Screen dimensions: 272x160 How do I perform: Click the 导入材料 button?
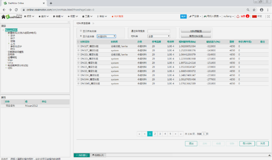[247, 143]
